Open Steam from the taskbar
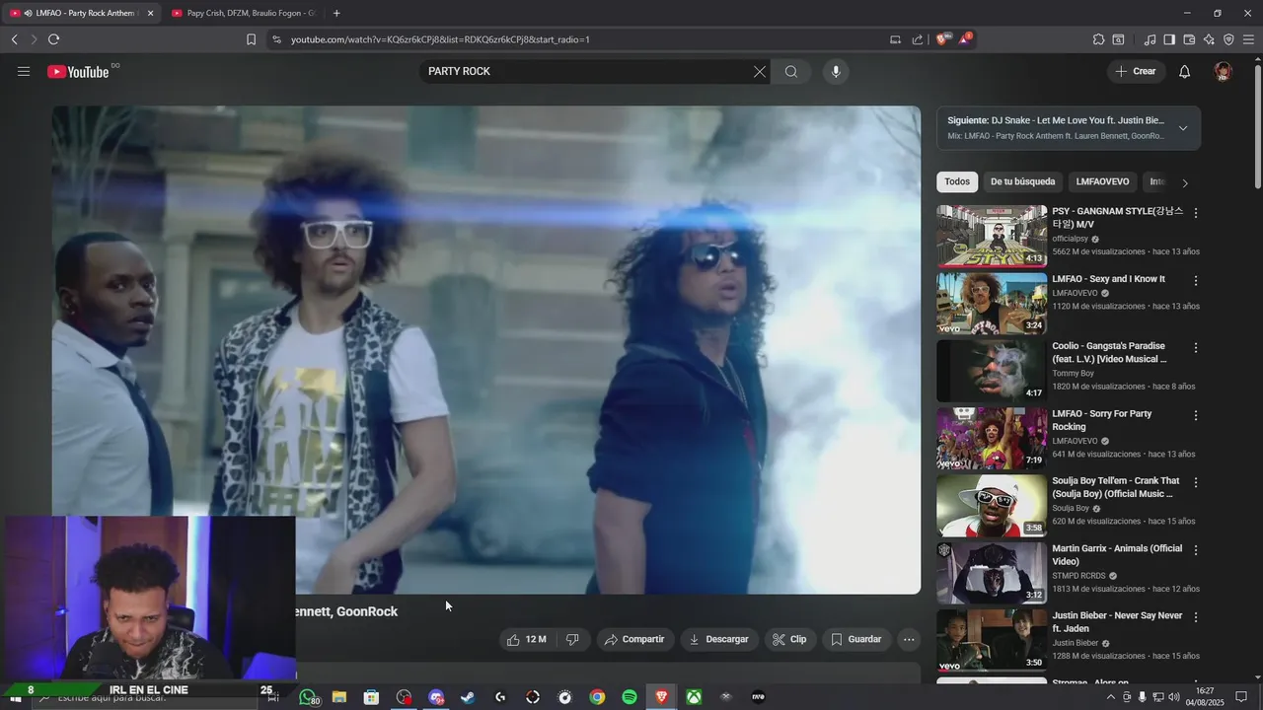Image resolution: width=1263 pixels, height=710 pixels. (x=468, y=697)
